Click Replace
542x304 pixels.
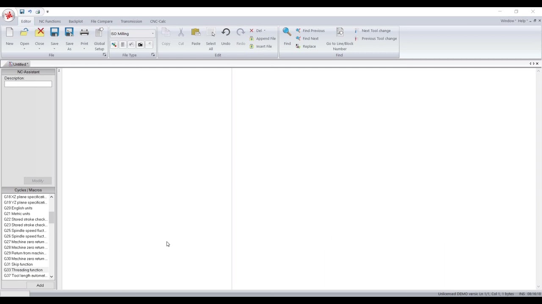point(306,46)
